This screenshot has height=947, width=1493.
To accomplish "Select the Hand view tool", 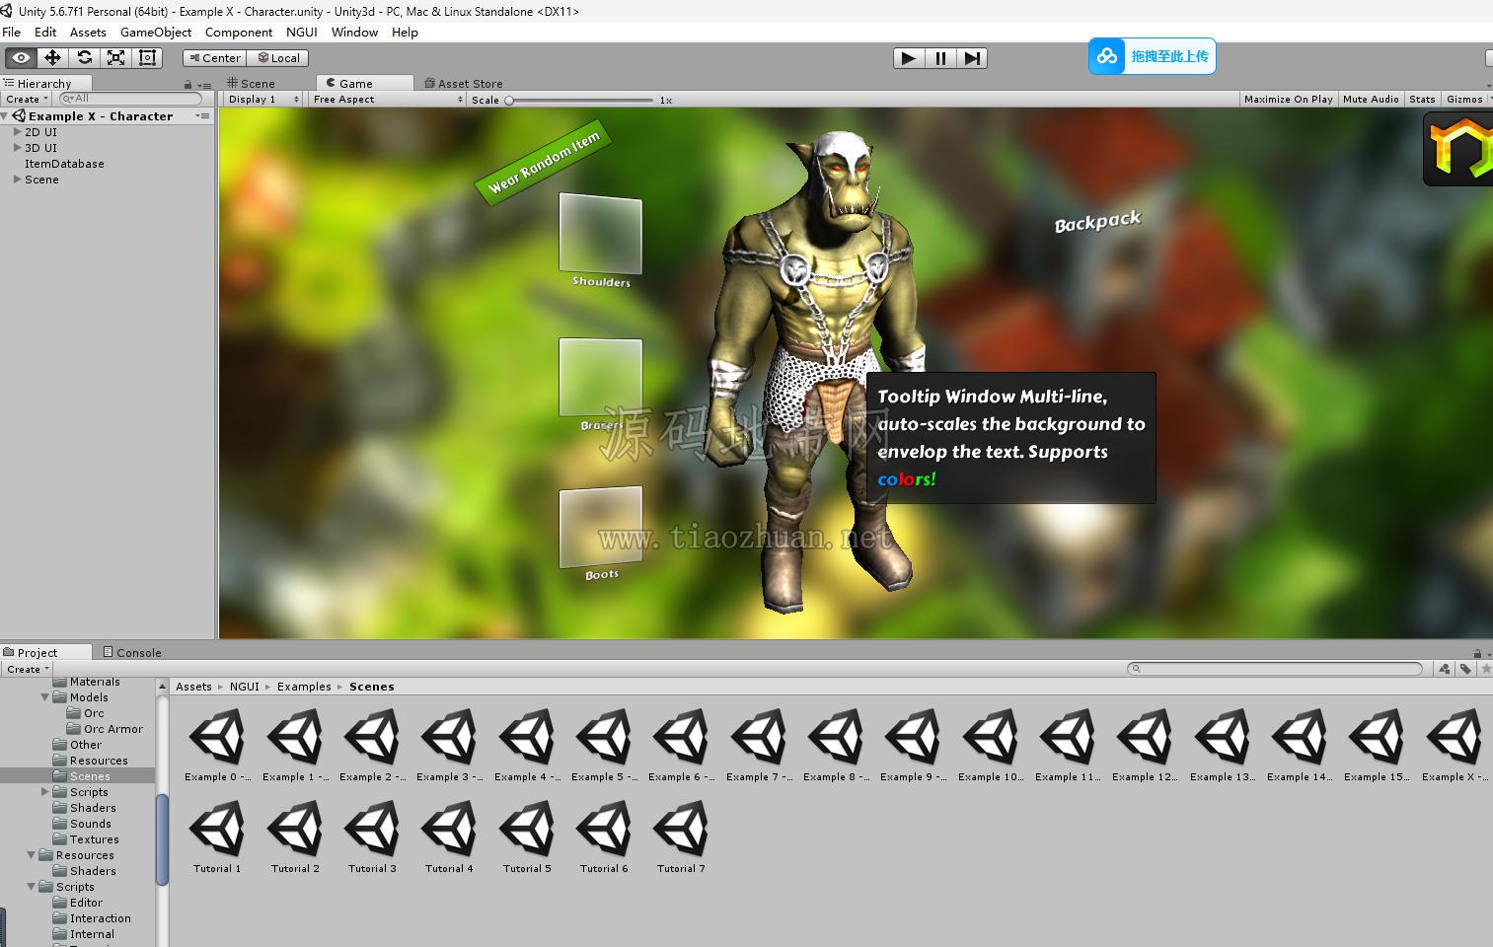I will pyautogui.click(x=21, y=58).
